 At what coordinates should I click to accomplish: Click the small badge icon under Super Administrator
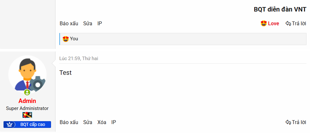(27, 115)
